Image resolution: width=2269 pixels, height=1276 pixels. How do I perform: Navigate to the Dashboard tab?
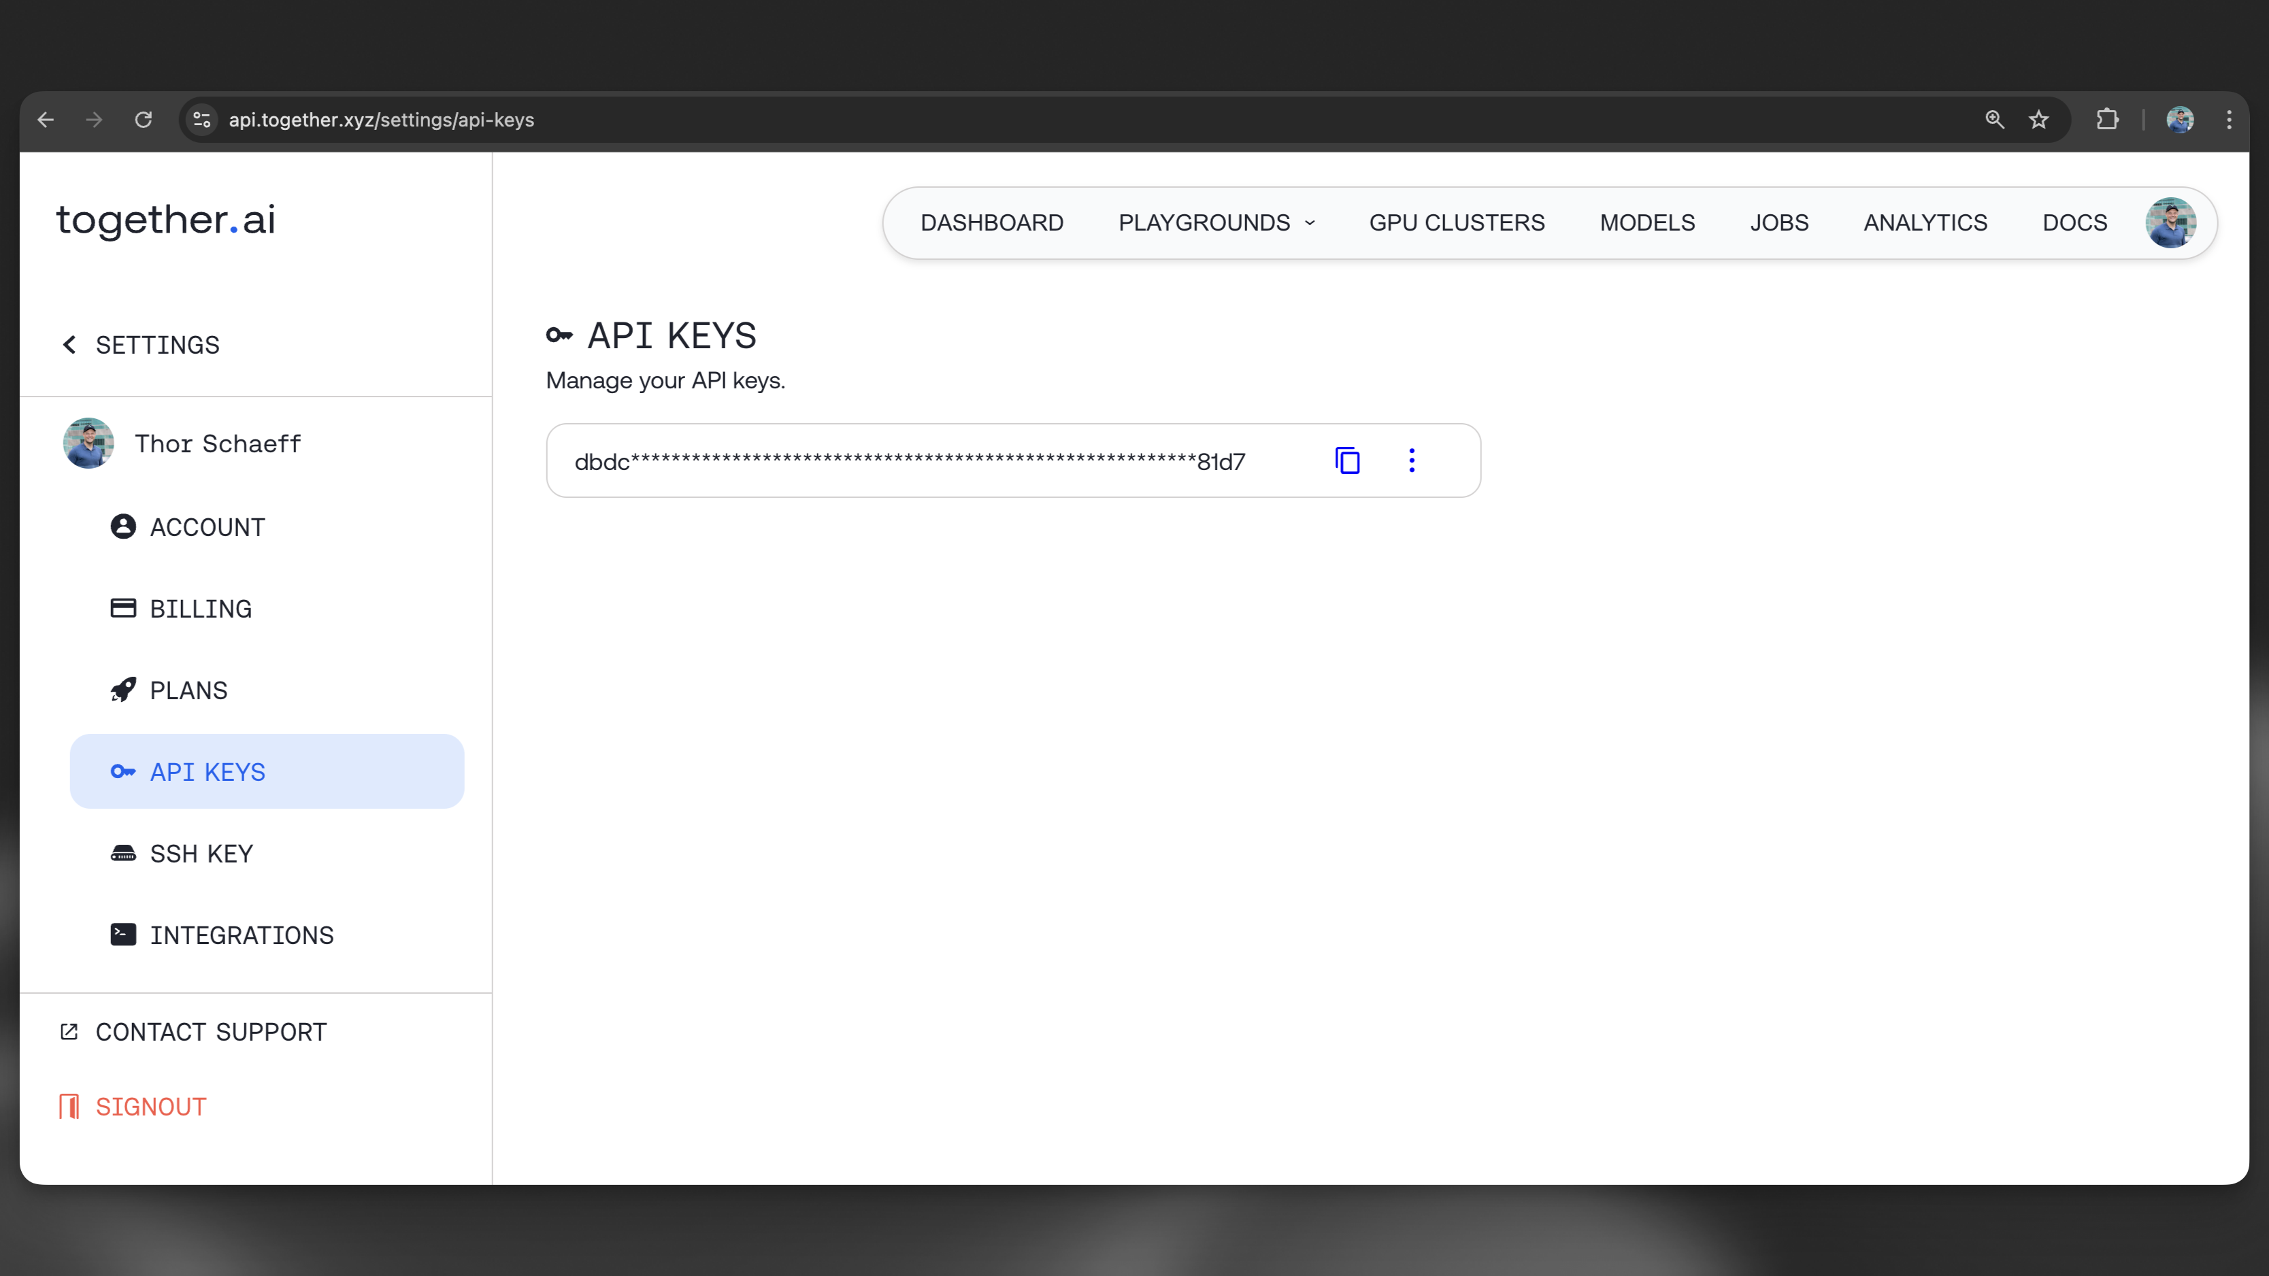[991, 223]
